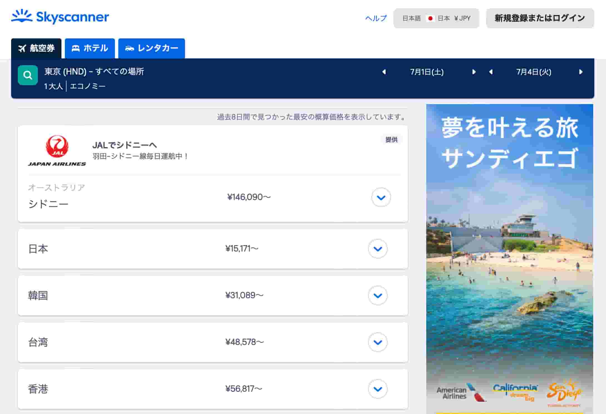Click the オーストラリア country label
This screenshot has height=414, width=606.
pyautogui.click(x=56, y=188)
